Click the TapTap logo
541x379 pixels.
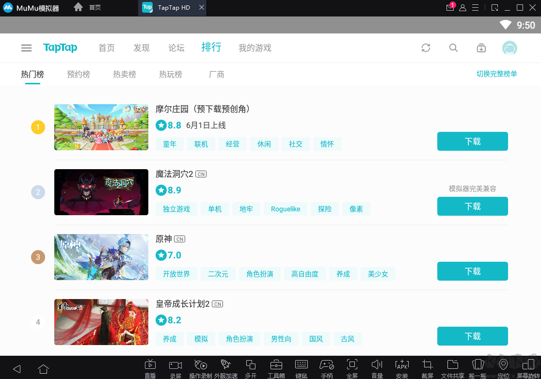60,47
